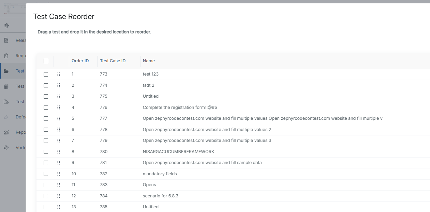
Task: Open Reports chart icon in sidebar
Action: (6, 132)
